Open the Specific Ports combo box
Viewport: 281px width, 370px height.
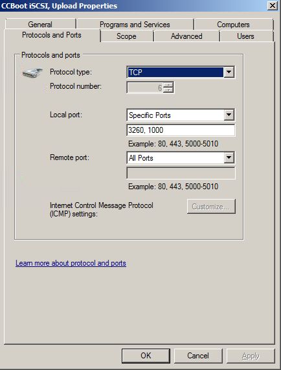(181, 115)
